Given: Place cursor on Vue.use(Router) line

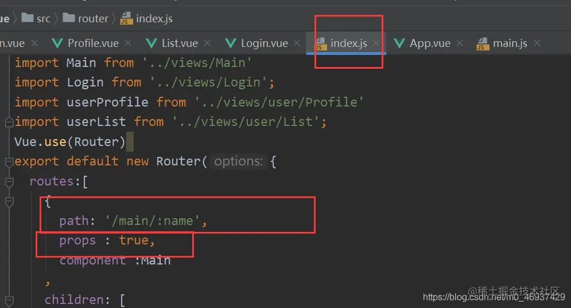Looking at the screenshot, I should click(70, 141).
